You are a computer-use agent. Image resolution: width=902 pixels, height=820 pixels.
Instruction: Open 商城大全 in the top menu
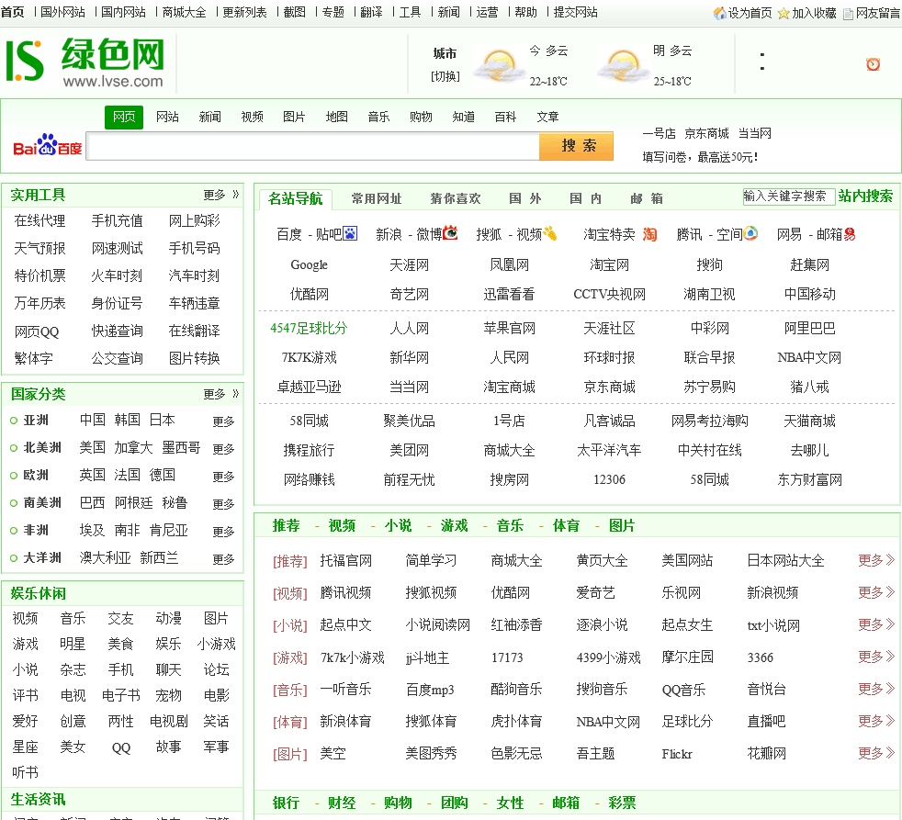[184, 13]
